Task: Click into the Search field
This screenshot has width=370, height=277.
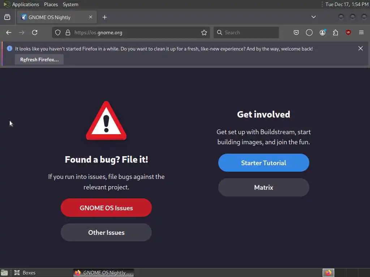Action: click(246, 32)
